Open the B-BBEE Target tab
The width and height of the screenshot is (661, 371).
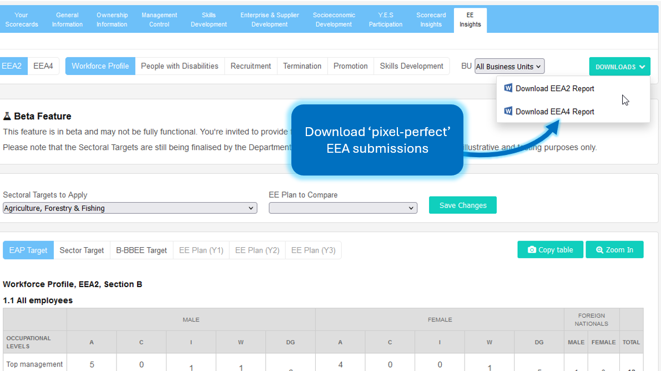coord(142,250)
